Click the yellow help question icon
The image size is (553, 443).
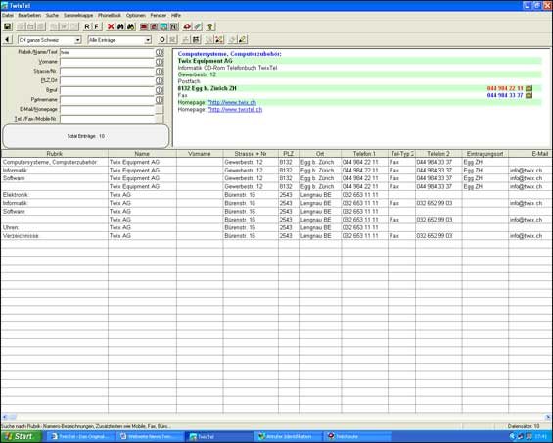(210, 26)
